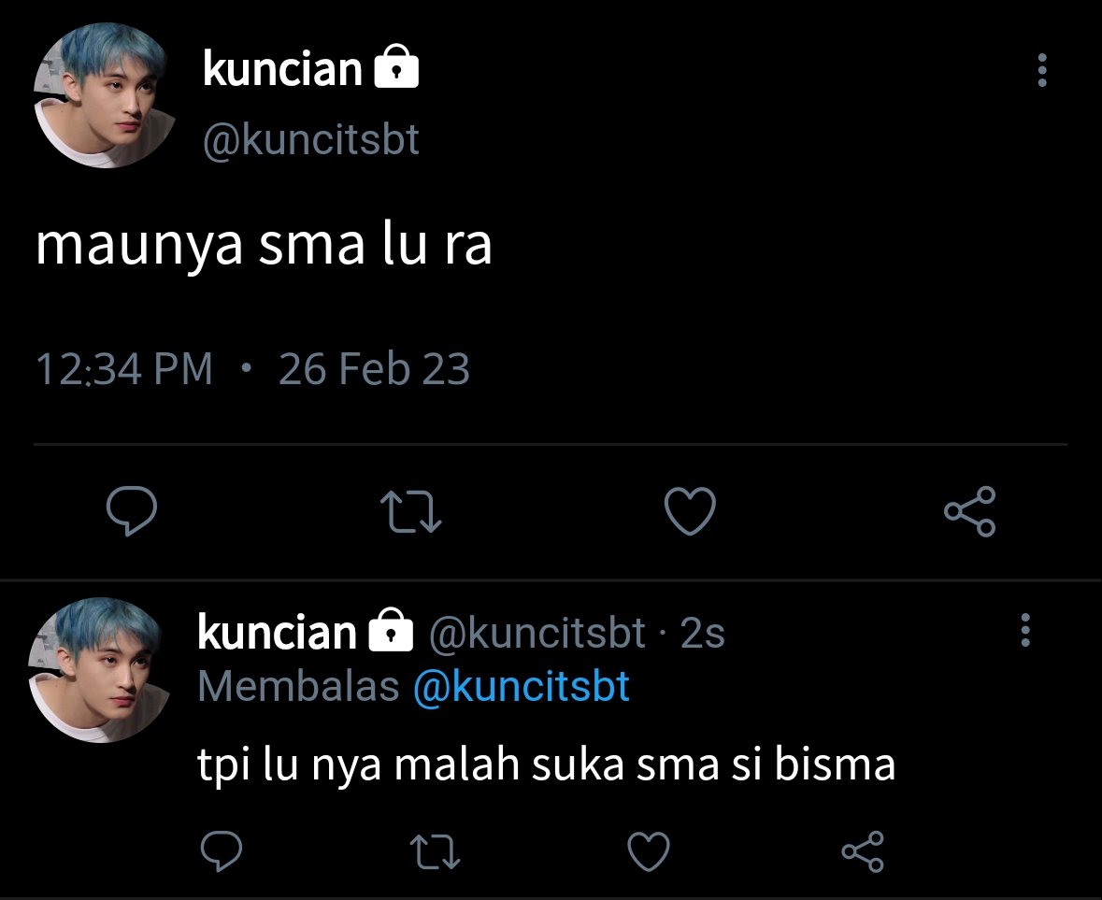Click the blue @kuncitsbt mention link
Screen dimensions: 1102x900
[x=521, y=686]
